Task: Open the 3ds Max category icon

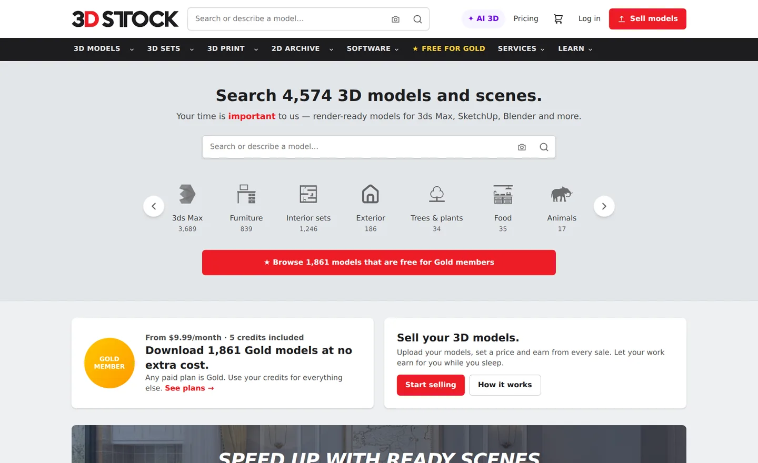Action: 187,194
